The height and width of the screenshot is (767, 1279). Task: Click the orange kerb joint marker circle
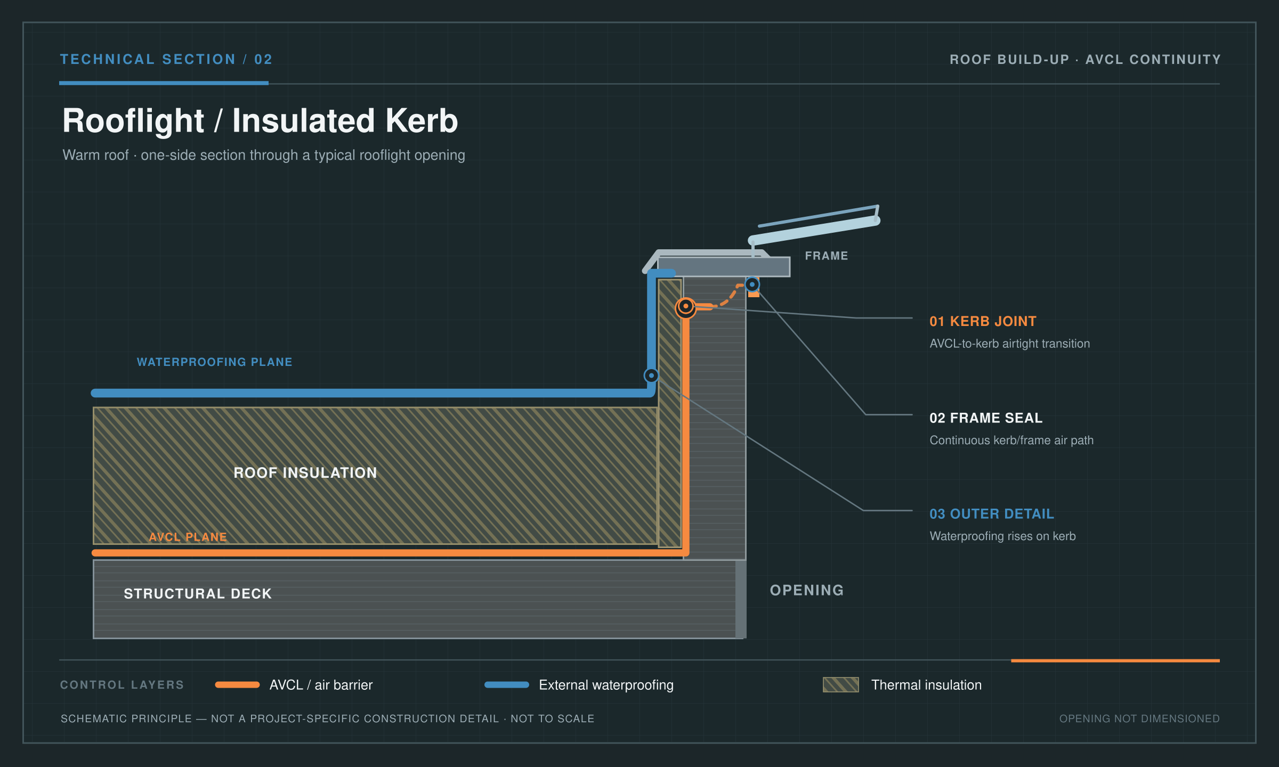pyautogui.click(x=685, y=307)
